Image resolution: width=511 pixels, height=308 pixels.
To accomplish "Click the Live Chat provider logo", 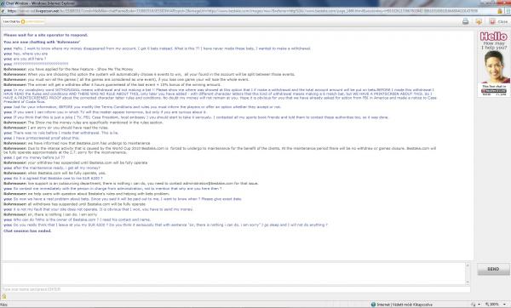I will point(32,21).
